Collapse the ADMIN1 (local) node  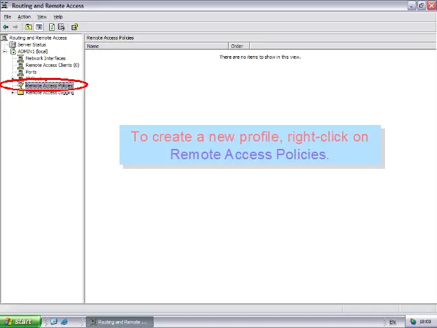click(x=5, y=51)
